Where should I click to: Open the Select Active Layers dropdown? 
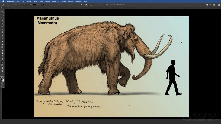click(23, 5)
